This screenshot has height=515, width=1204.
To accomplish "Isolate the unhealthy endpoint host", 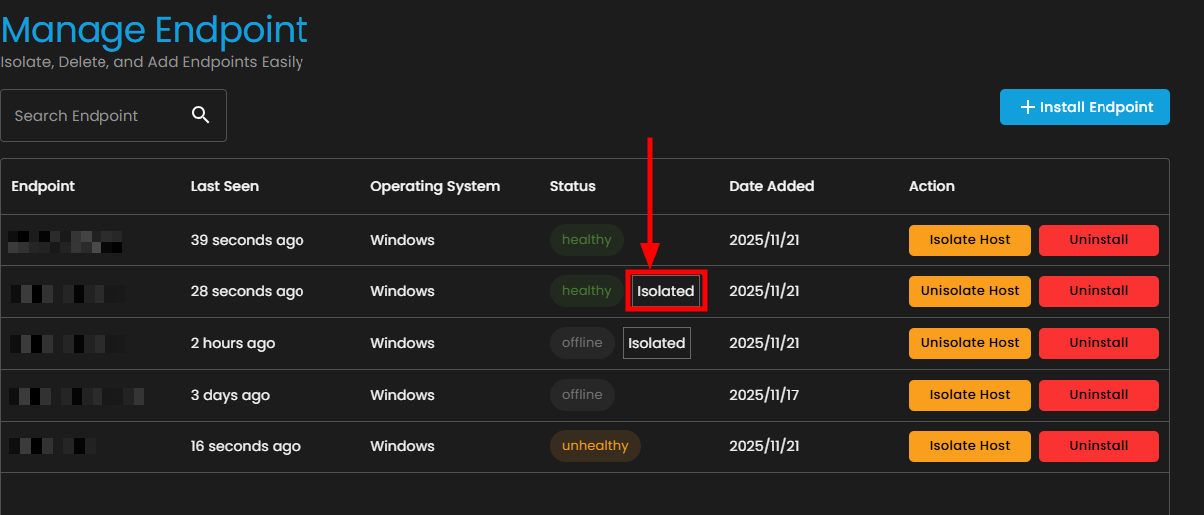I will (969, 446).
